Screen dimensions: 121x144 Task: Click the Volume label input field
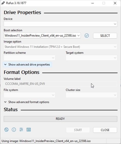60,84
